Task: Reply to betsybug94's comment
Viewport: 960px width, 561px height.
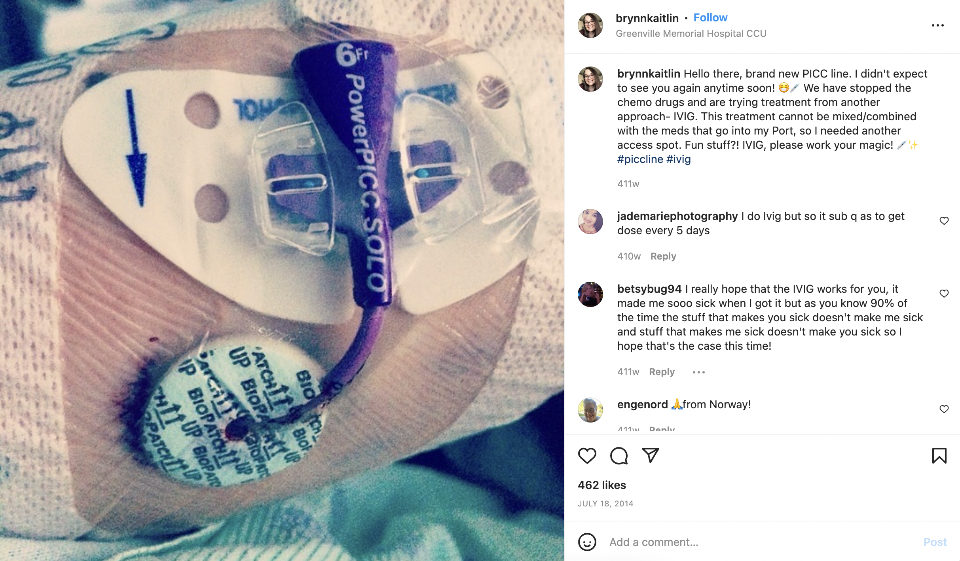Action: (x=662, y=372)
